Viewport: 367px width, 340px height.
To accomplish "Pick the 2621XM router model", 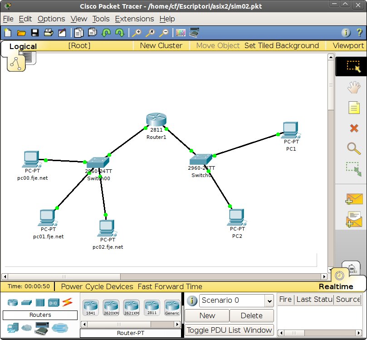I will tap(131, 308).
